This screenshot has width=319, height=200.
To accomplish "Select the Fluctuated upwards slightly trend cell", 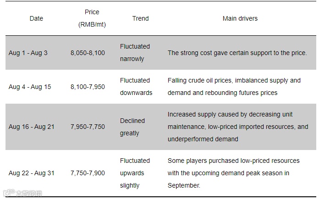I will (135, 173).
